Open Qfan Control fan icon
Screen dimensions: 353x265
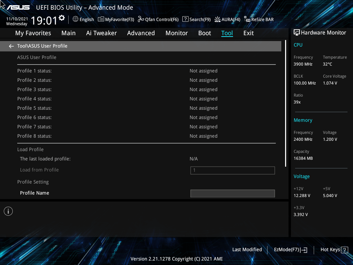coord(141,19)
